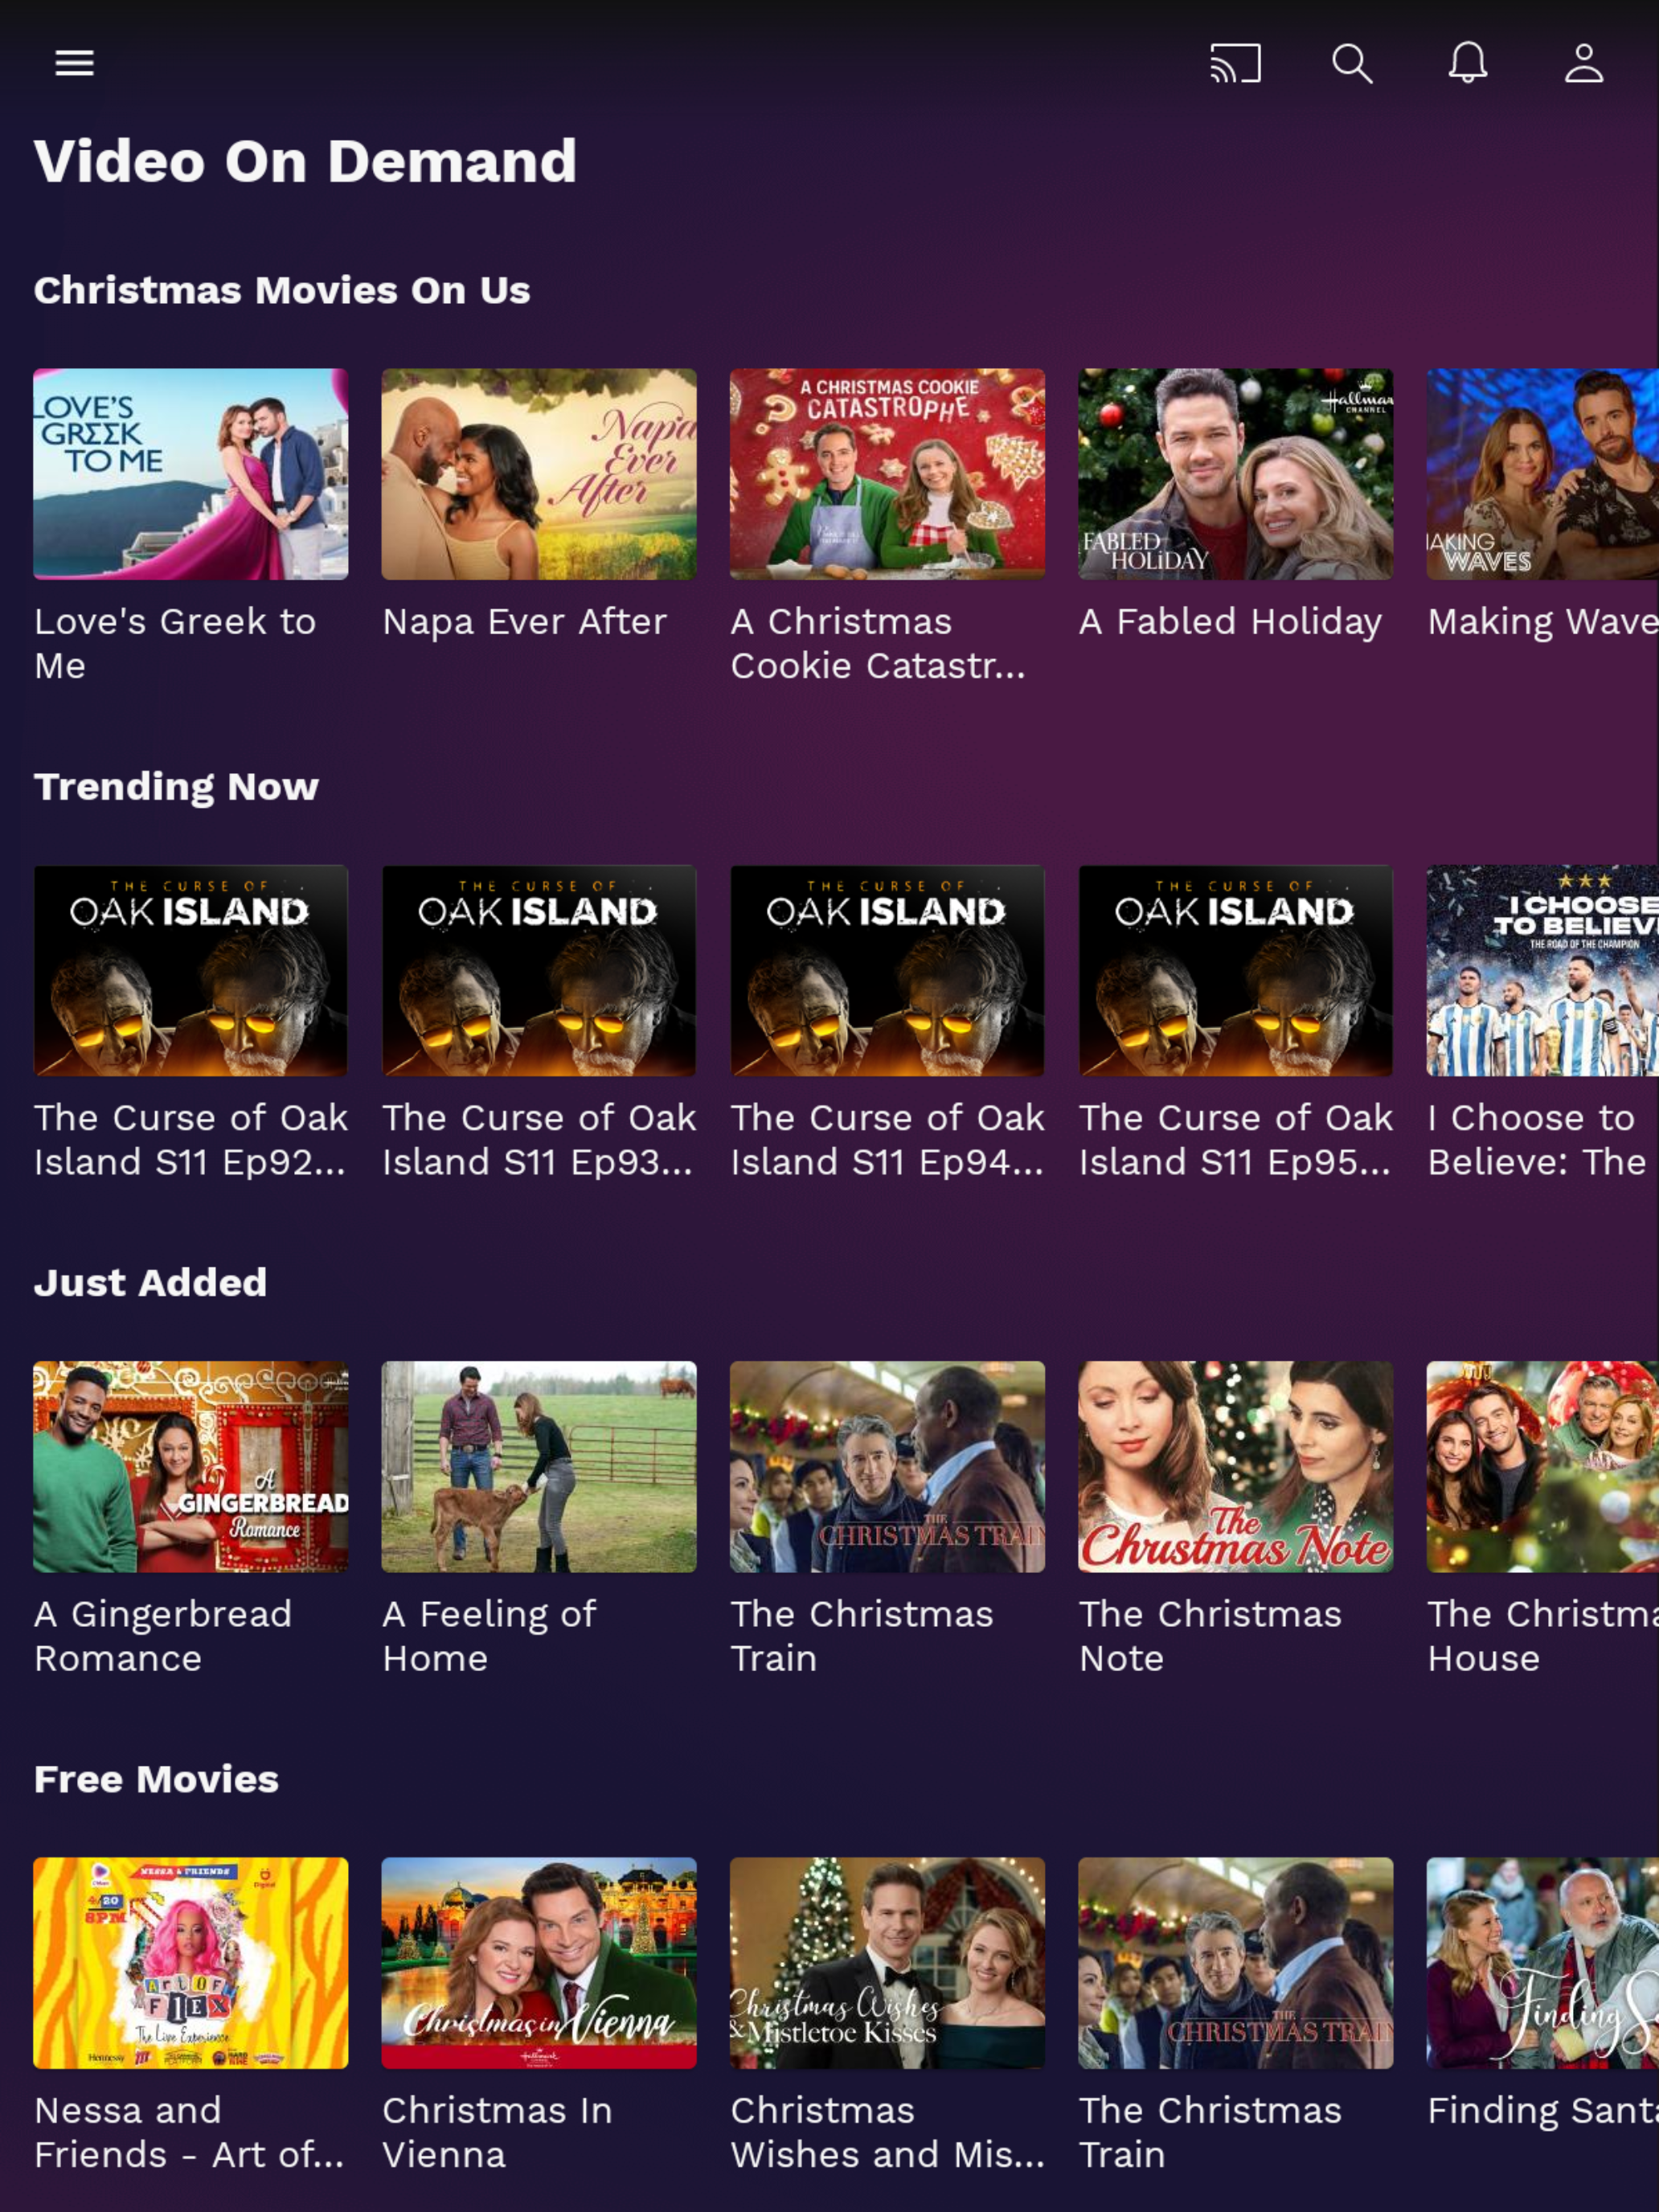Image resolution: width=1659 pixels, height=2212 pixels.
Task: Open The Christmas Train in Just Added
Action: [x=887, y=1466]
